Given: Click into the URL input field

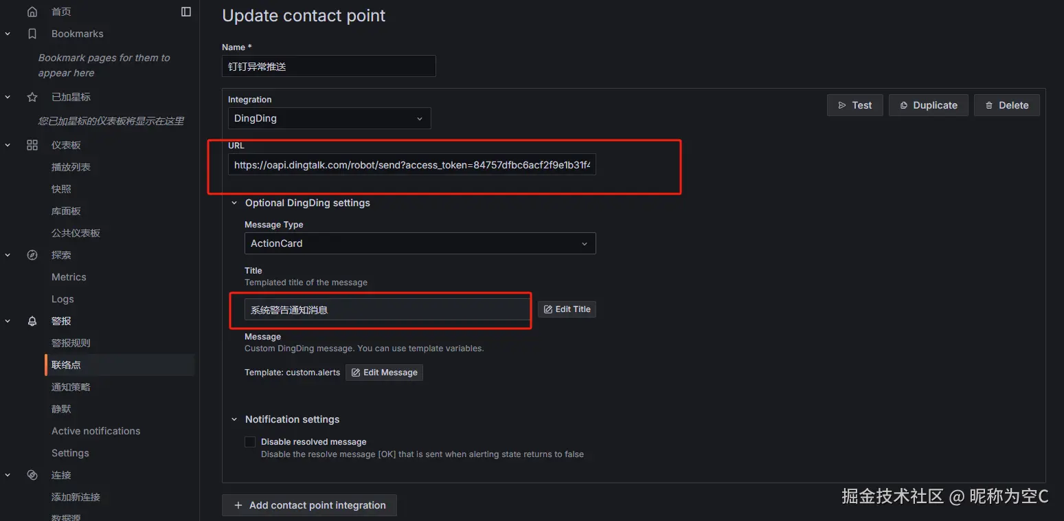Looking at the screenshot, I should click(411, 165).
